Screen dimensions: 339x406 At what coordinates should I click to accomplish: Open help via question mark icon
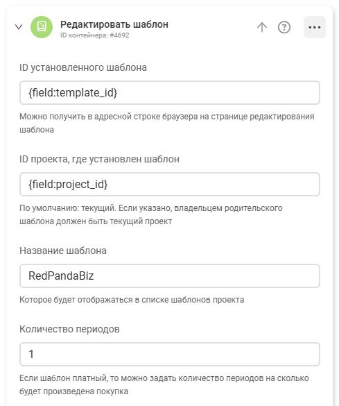point(284,27)
